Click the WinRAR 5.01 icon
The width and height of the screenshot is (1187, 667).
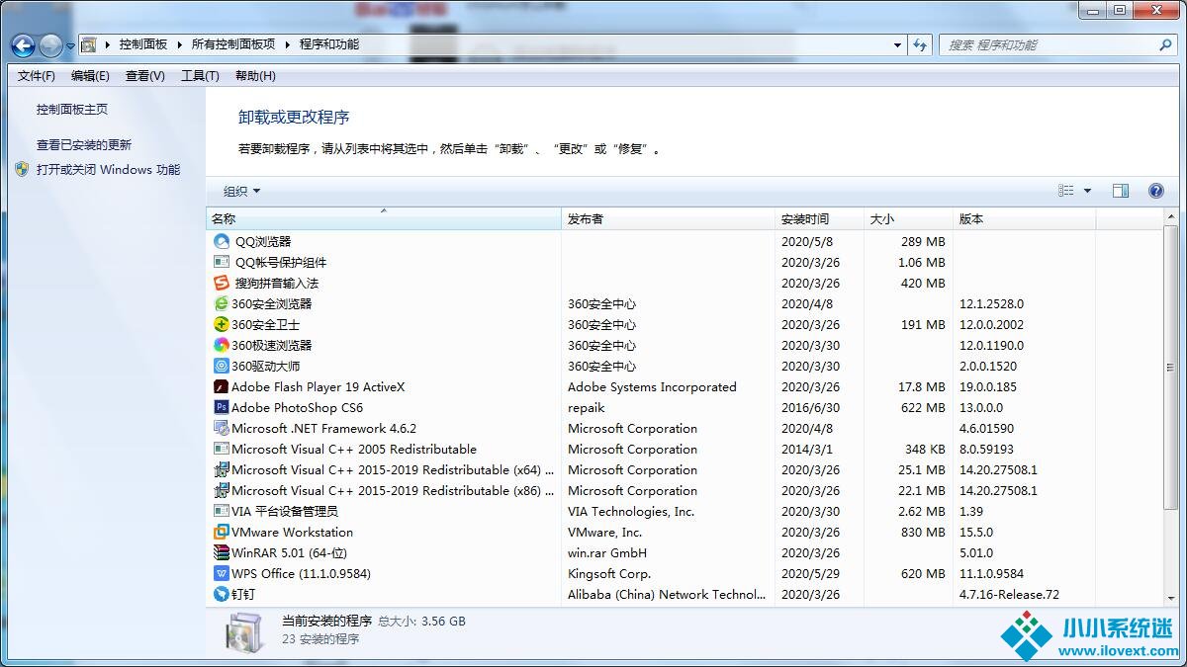pos(222,552)
